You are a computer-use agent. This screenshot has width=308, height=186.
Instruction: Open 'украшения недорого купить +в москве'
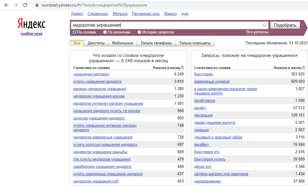[107, 111]
